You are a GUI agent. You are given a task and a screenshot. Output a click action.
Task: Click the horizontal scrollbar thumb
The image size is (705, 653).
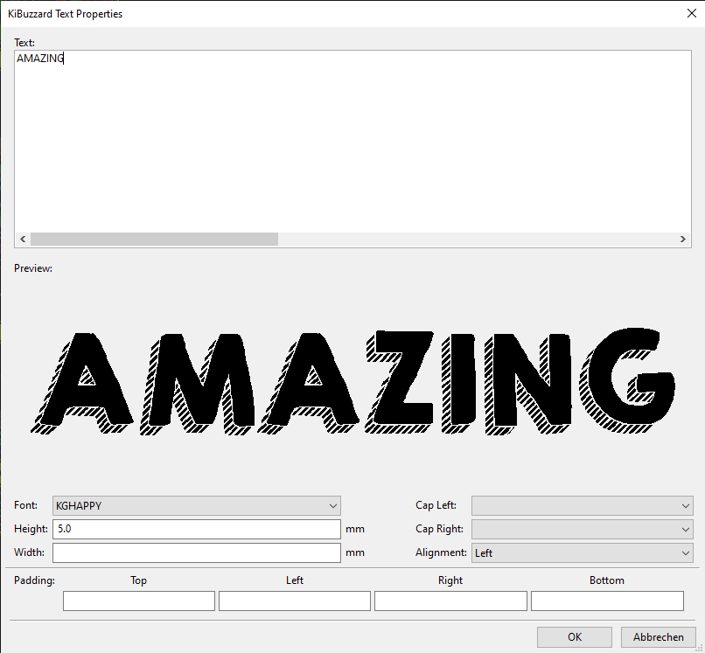point(153,239)
